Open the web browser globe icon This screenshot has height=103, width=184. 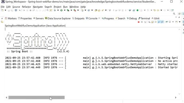(x=130, y=10)
